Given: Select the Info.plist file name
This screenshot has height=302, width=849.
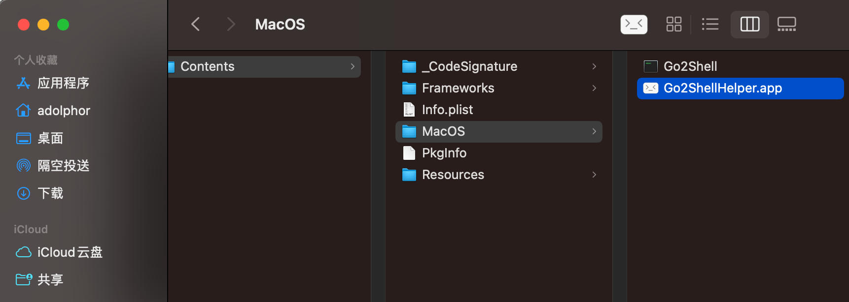Looking at the screenshot, I should coord(448,110).
